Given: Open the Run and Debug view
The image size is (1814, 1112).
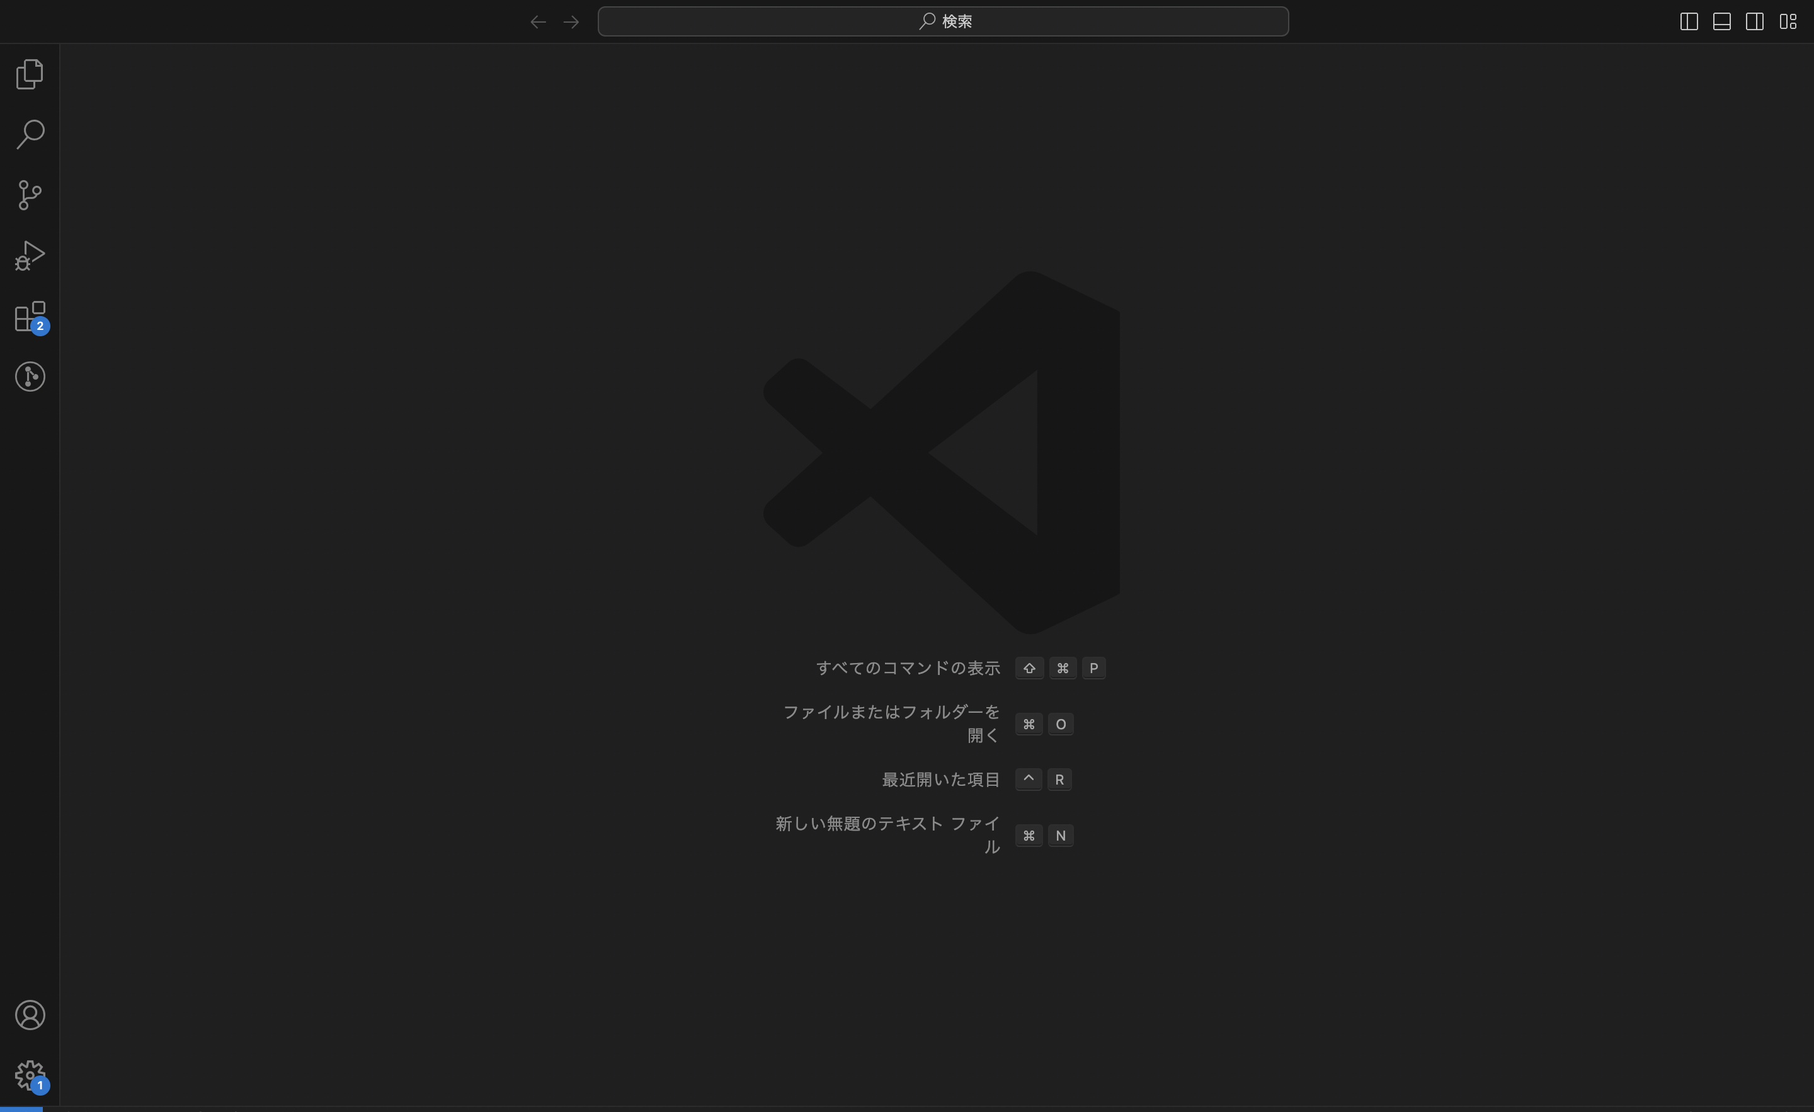Looking at the screenshot, I should (x=30, y=256).
